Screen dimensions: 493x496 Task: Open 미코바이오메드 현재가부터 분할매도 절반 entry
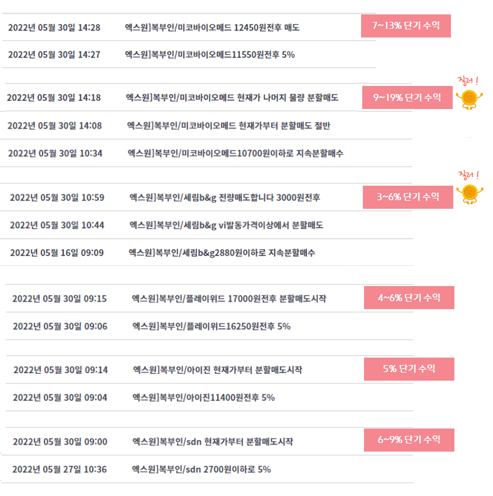pyautogui.click(x=229, y=126)
